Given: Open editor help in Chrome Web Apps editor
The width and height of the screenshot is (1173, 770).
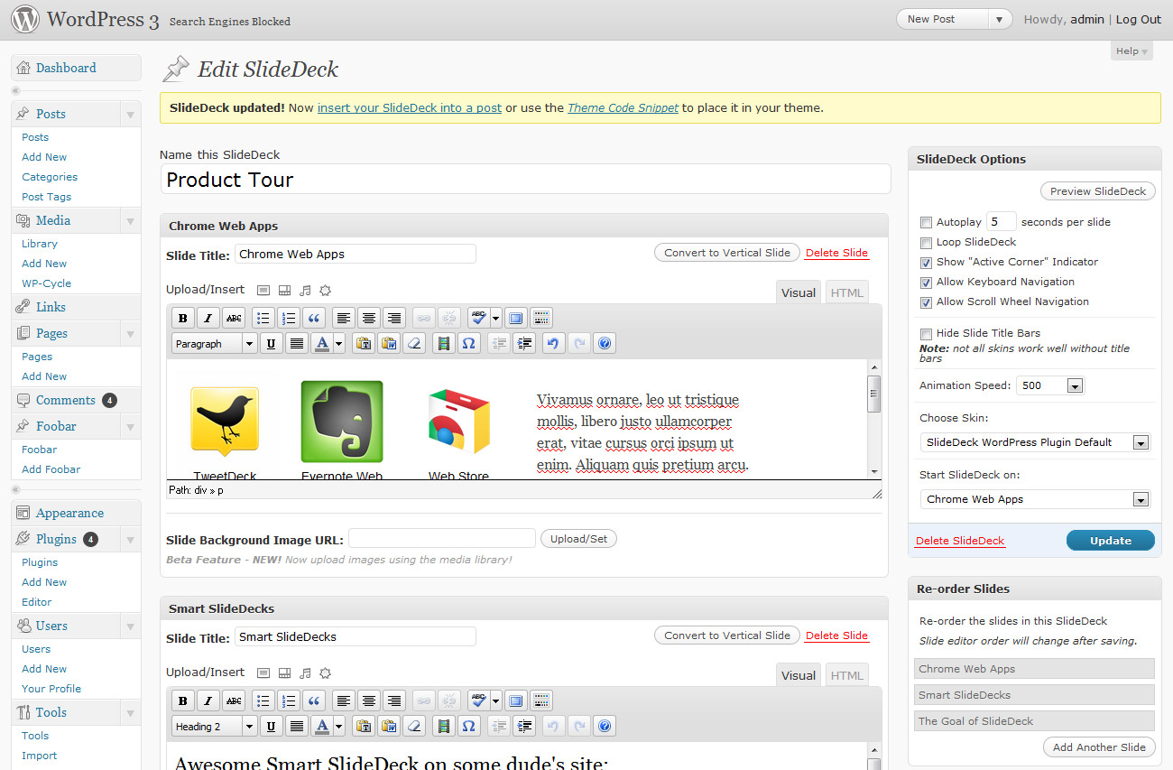Looking at the screenshot, I should click(x=605, y=344).
